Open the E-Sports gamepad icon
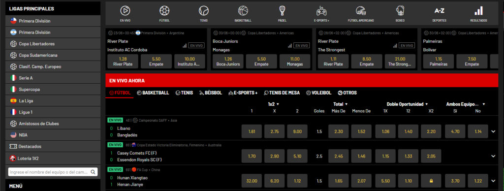This screenshot has width=504, height=191. tap(321, 11)
